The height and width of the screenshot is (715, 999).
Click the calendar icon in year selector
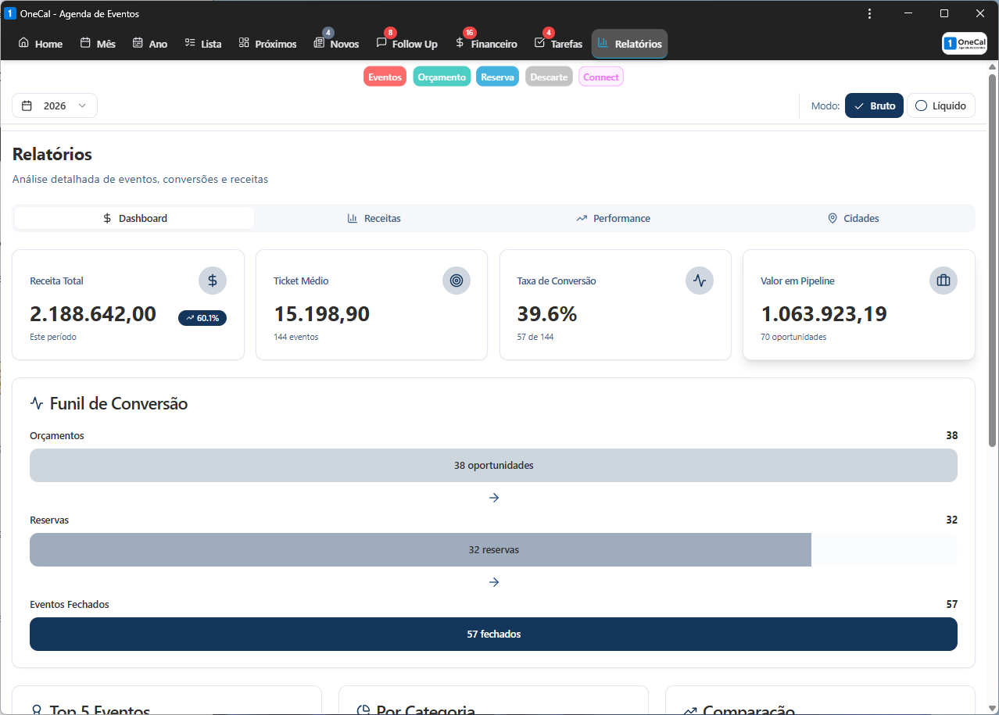[x=27, y=105]
